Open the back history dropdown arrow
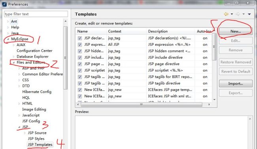 tap(232, 14)
